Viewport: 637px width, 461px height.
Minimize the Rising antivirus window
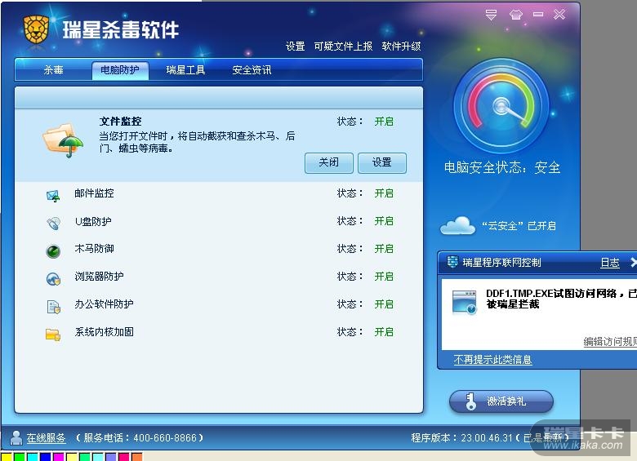point(538,15)
